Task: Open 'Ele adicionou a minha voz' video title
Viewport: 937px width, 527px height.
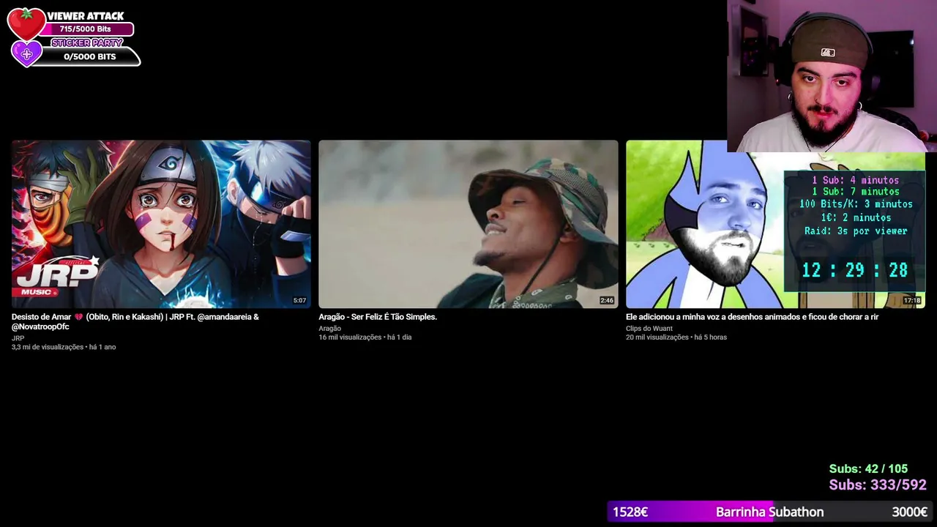Action: click(752, 317)
